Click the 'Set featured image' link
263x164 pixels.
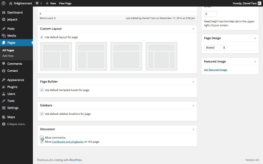click(x=215, y=70)
